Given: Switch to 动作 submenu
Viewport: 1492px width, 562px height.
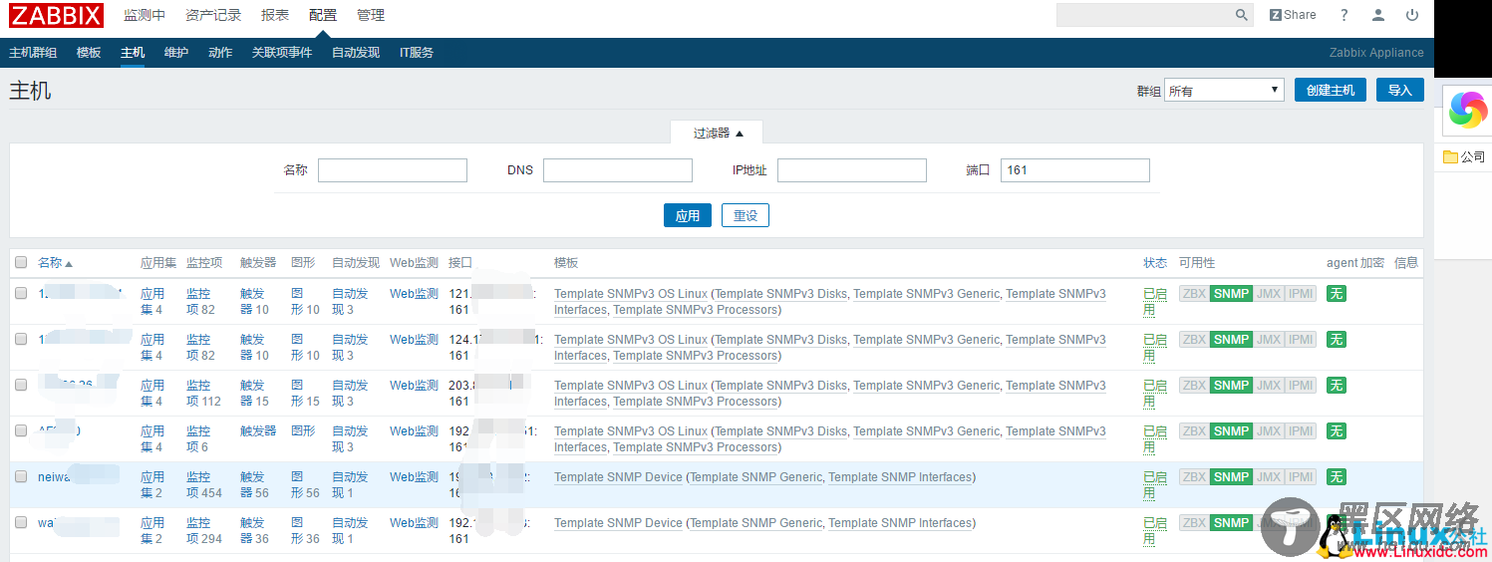Looking at the screenshot, I should (220, 53).
